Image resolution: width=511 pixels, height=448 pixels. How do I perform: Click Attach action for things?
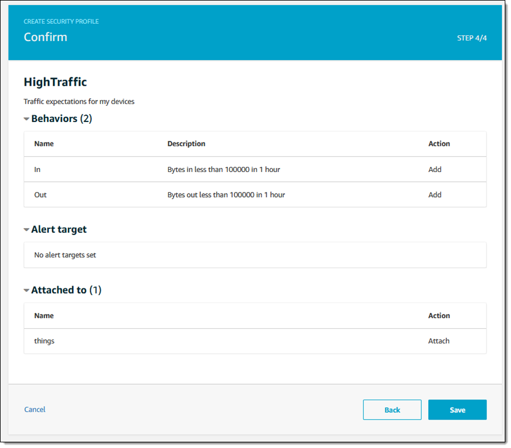coord(438,341)
